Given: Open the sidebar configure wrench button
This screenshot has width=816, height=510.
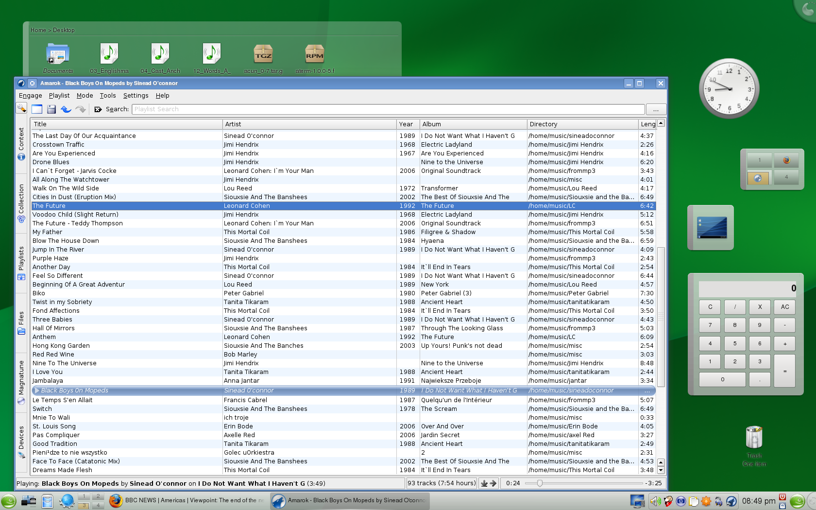Looking at the screenshot, I should tap(21, 108).
